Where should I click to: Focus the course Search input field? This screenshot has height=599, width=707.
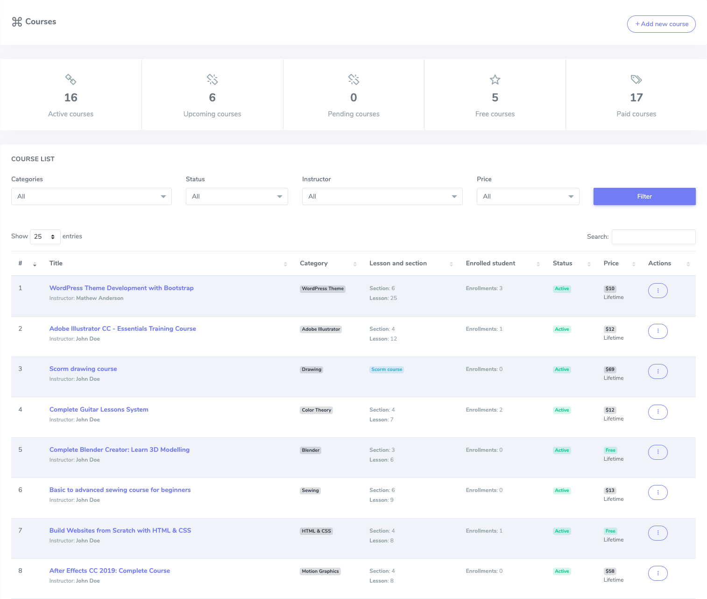click(653, 237)
